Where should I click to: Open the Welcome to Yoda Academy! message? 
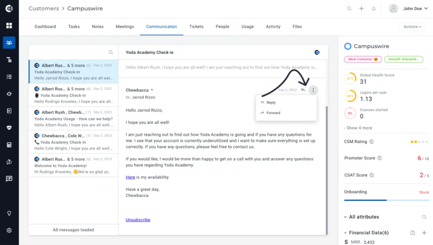(x=74, y=165)
